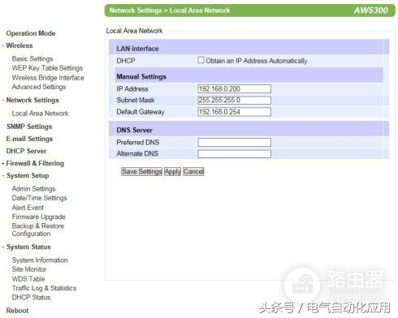Click the IP Address input field
The width and height of the screenshot is (398, 318).
click(234, 88)
